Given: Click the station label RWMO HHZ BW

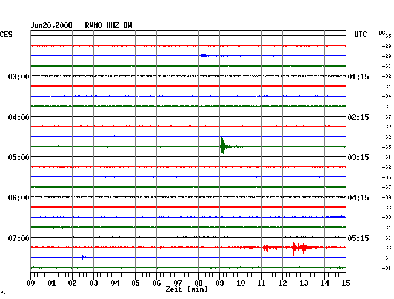Looking at the screenshot, I should pyautogui.click(x=109, y=25).
